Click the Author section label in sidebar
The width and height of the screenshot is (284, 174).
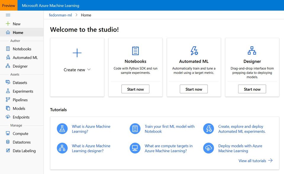[15, 41]
